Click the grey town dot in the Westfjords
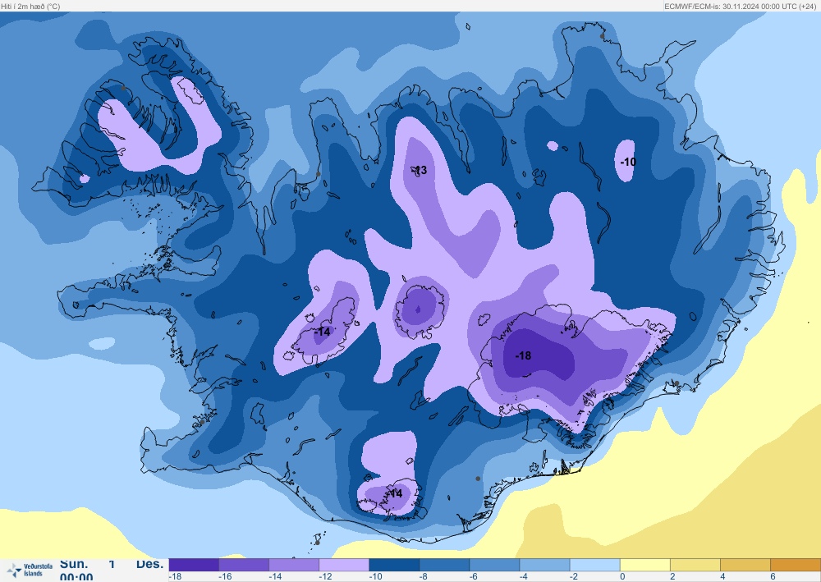This screenshot has height=582, width=821. click(x=124, y=88)
